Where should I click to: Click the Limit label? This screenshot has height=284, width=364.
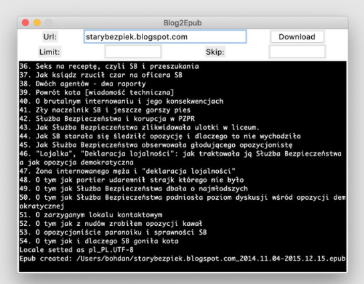click(50, 51)
